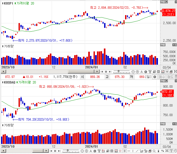The width and height of the screenshot is (177, 154).
Task: Click the clock icon at KOSDAQ toolbar end
Action: [175, 151]
